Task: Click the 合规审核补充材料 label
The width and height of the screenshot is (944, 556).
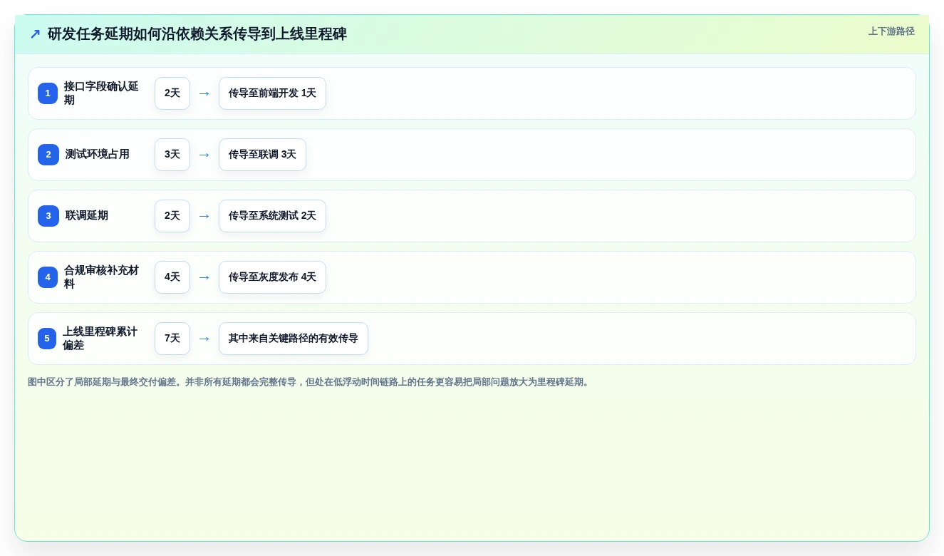Action: (x=101, y=277)
